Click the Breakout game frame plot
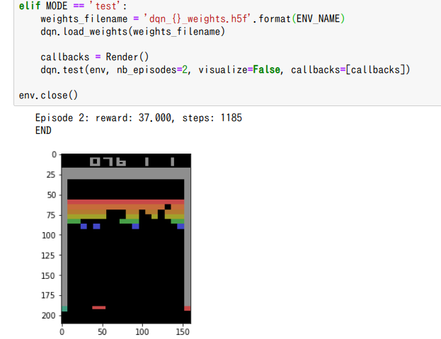Image resolution: width=441 pixels, height=339 pixels. (x=126, y=239)
